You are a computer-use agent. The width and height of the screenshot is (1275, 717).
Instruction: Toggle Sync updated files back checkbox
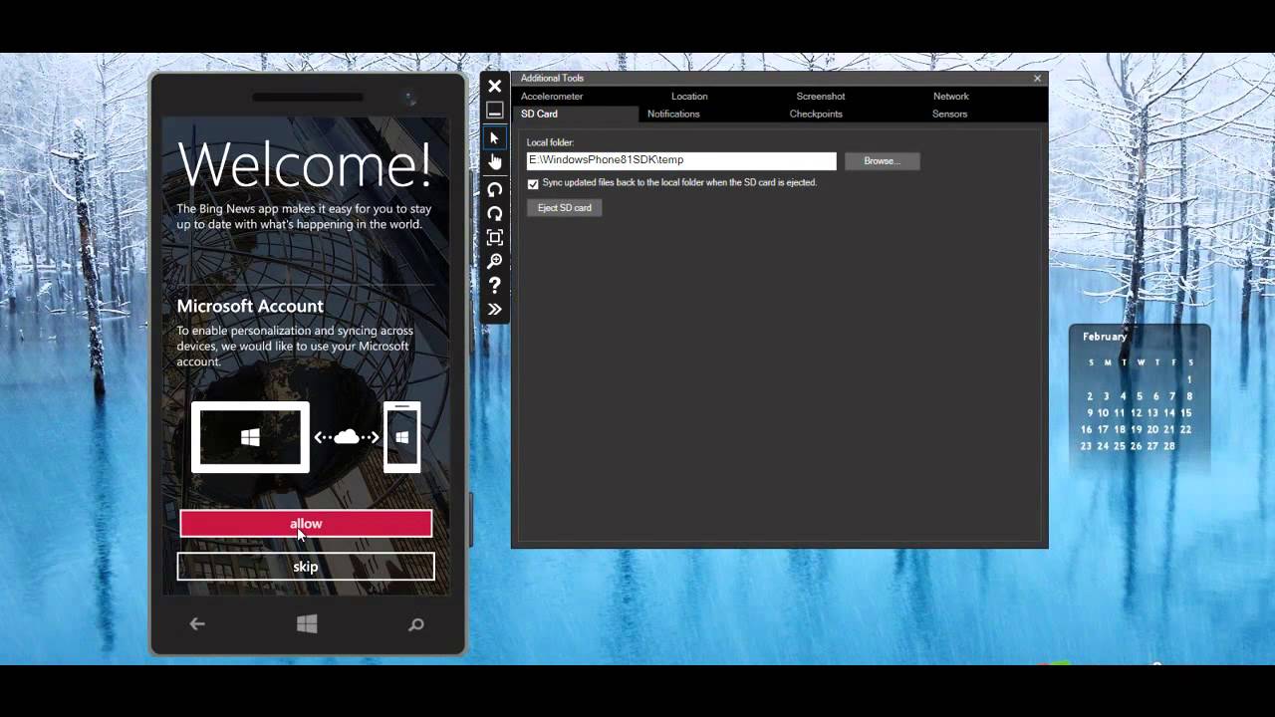tap(533, 183)
